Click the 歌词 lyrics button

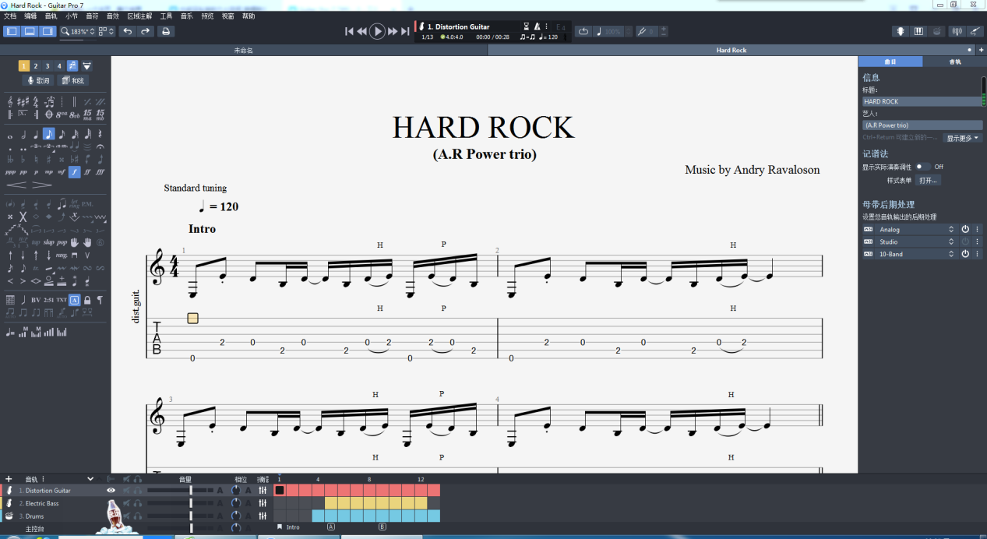coord(38,80)
